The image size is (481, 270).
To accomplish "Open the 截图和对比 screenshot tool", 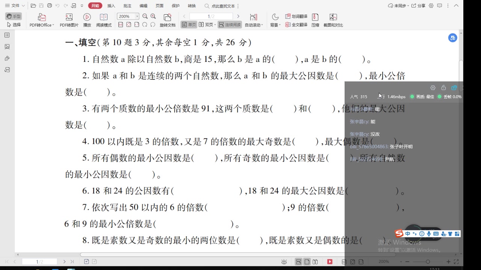I will [332, 19].
